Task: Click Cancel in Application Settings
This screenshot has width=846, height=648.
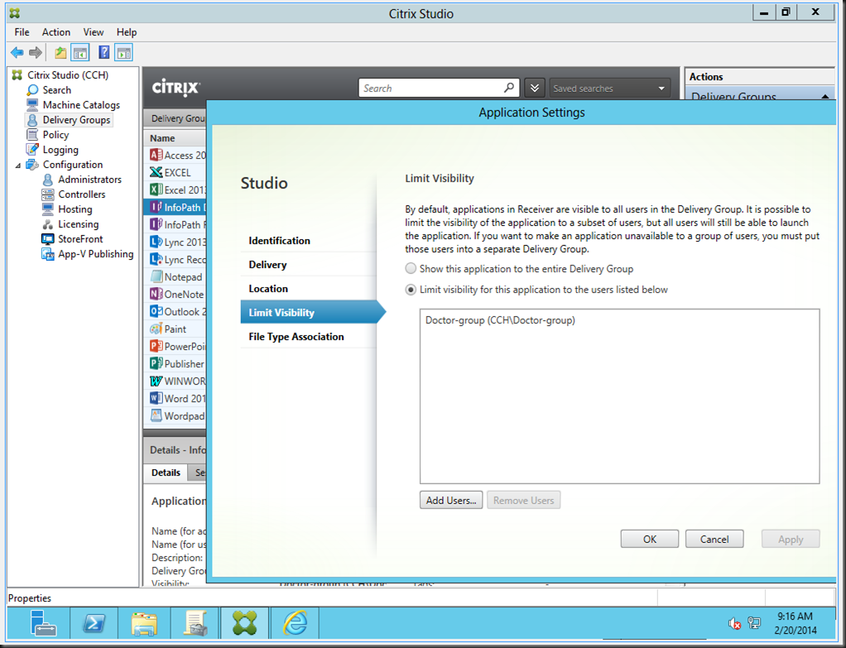Action: (714, 539)
